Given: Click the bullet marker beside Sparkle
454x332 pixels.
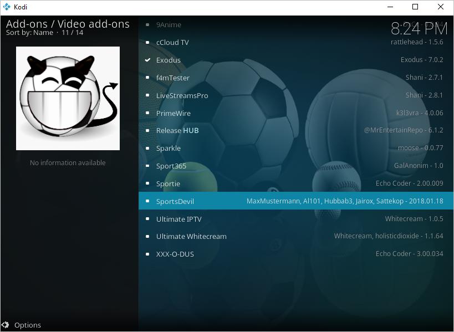Looking at the screenshot, I should pos(147,148).
